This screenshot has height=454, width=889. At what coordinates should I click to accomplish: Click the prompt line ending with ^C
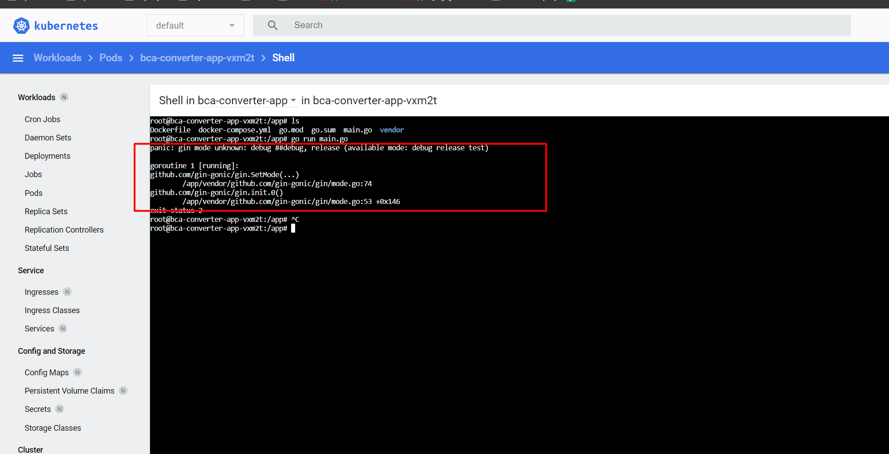224,219
